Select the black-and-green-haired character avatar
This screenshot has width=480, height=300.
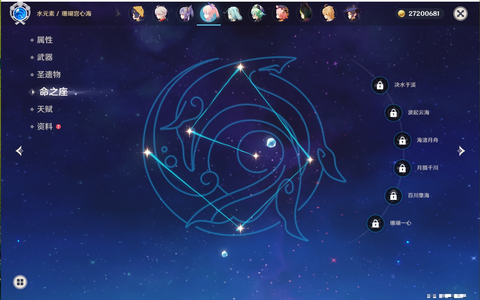tap(305, 14)
